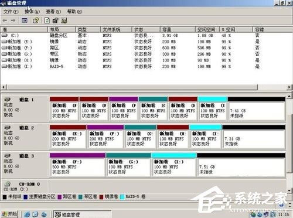This screenshot has height=218, width=293.
Task: Select the 200 MB (F:) partition on 磁盘 2
Action: (105, 137)
